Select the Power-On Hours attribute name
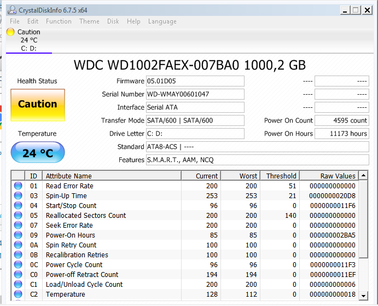This screenshot has height=306, width=378. click(x=71, y=235)
